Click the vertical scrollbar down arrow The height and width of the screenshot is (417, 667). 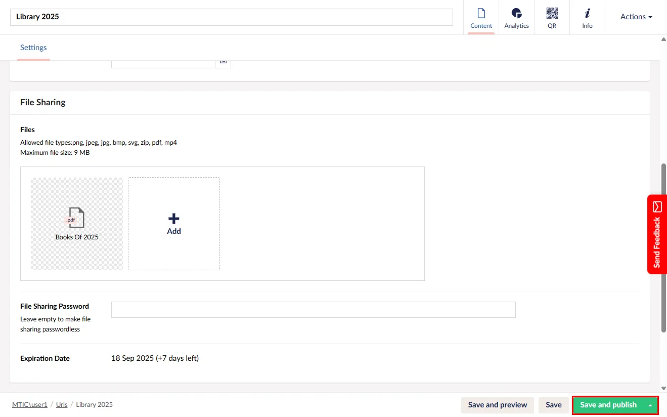(x=663, y=388)
